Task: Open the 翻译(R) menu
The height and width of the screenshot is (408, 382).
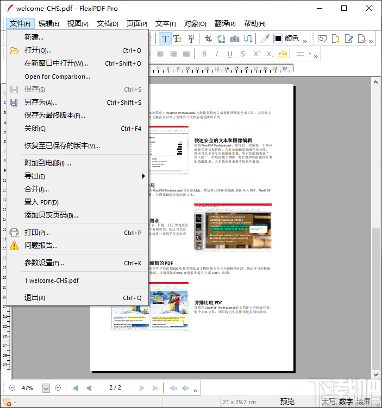Action: pos(225,24)
